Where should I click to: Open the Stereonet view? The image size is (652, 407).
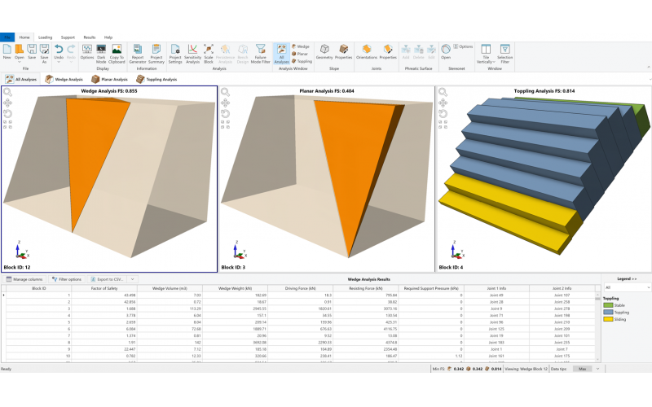[x=446, y=53]
